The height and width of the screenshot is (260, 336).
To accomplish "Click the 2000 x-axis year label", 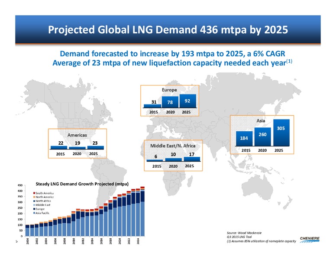I will [27, 241].
